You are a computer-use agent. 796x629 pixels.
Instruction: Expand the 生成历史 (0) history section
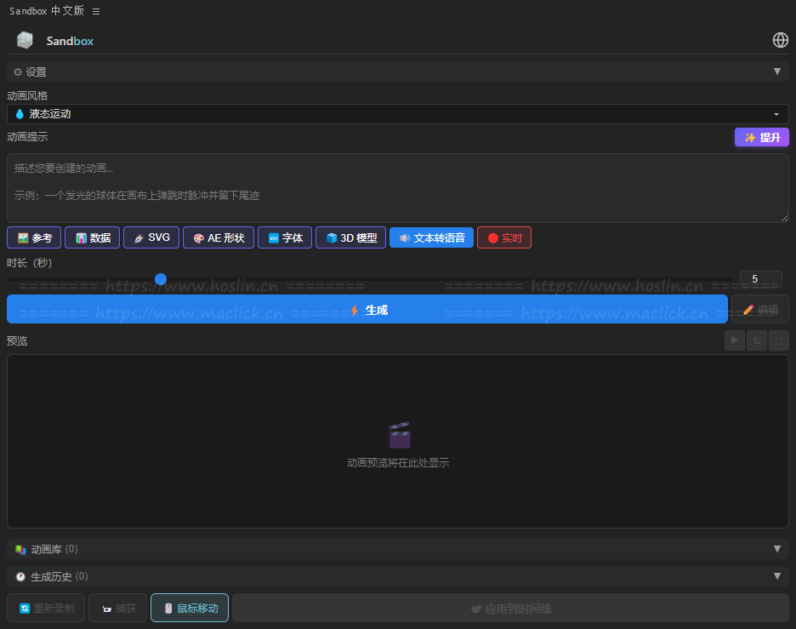coord(397,577)
